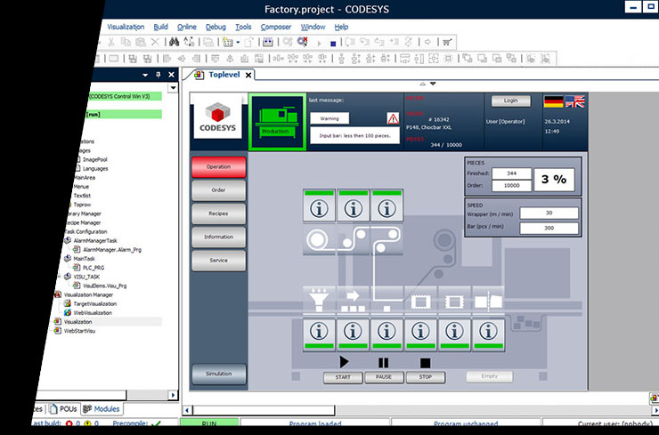Click the German flag language icon
Screen dimensions: 659x435
pos(553,101)
